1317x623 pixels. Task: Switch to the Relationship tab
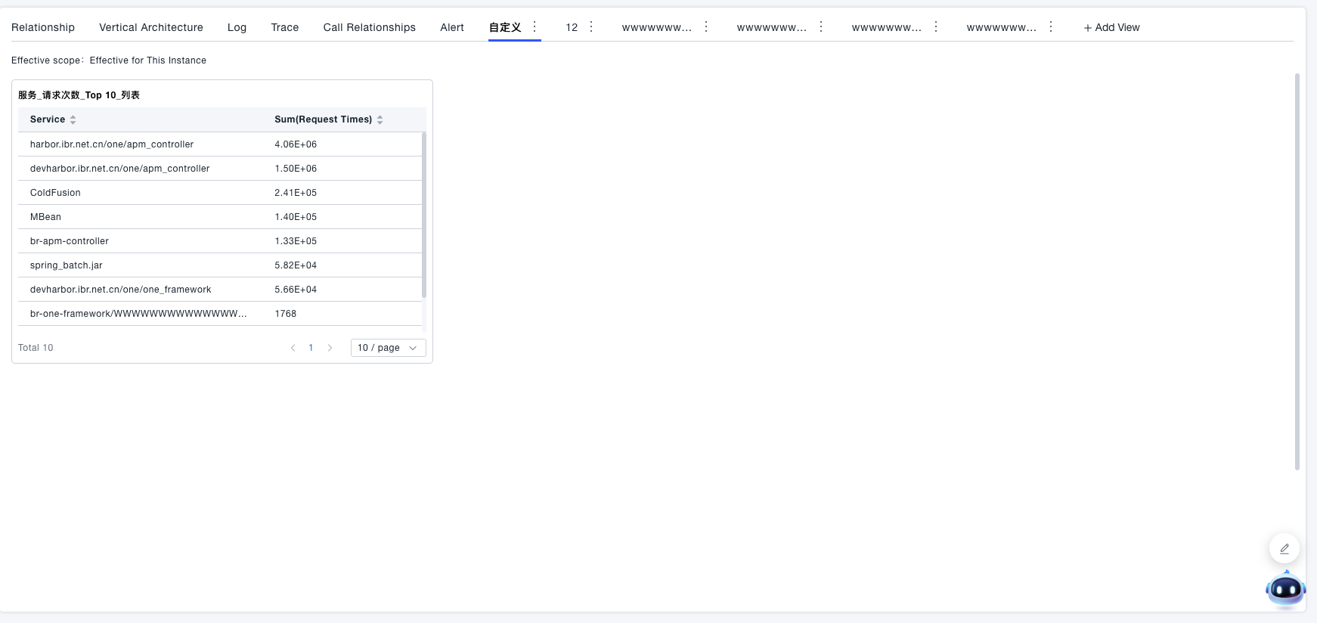point(43,27)
